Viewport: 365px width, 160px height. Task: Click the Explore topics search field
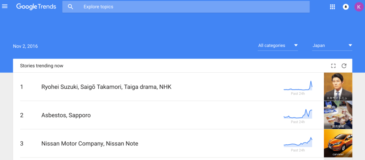click(192, 7)
